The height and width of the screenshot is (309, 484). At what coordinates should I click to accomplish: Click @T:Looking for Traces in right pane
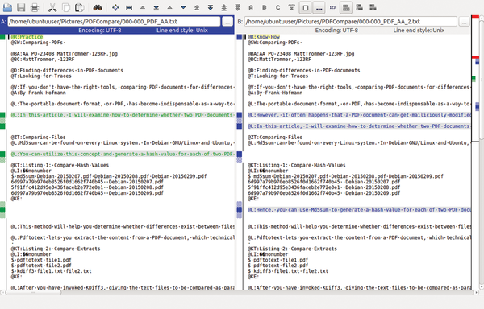[277, 76]
